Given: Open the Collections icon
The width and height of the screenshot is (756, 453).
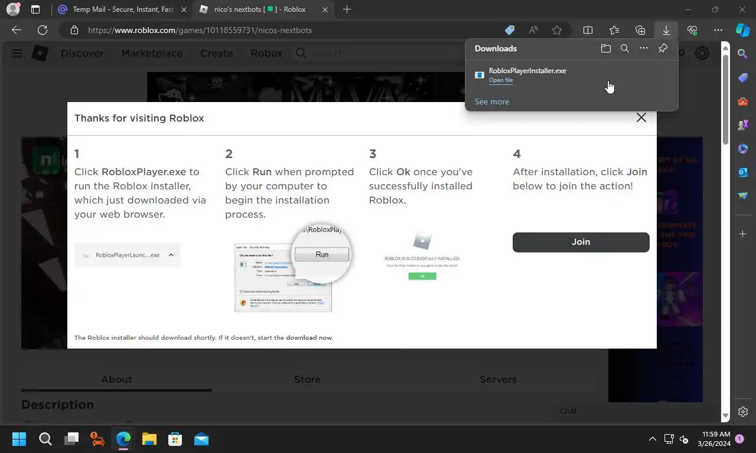Looking at the screenshot, I should [640, 30].
